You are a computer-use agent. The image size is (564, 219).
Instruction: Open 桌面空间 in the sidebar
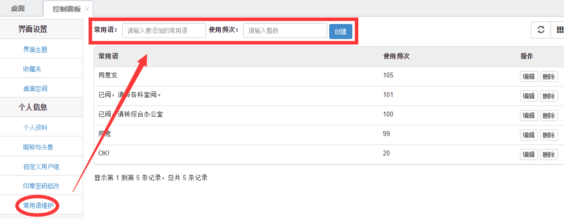[35, 88]
